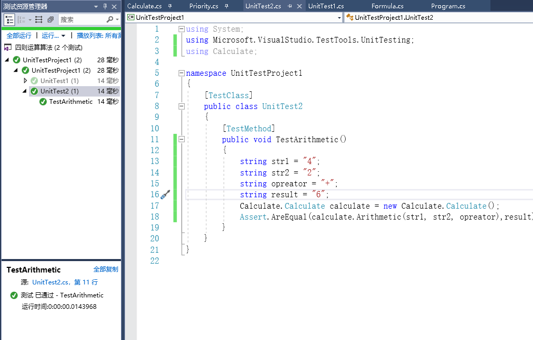Click the solution icon beside 四则运算算法

(x=7, y=48)
